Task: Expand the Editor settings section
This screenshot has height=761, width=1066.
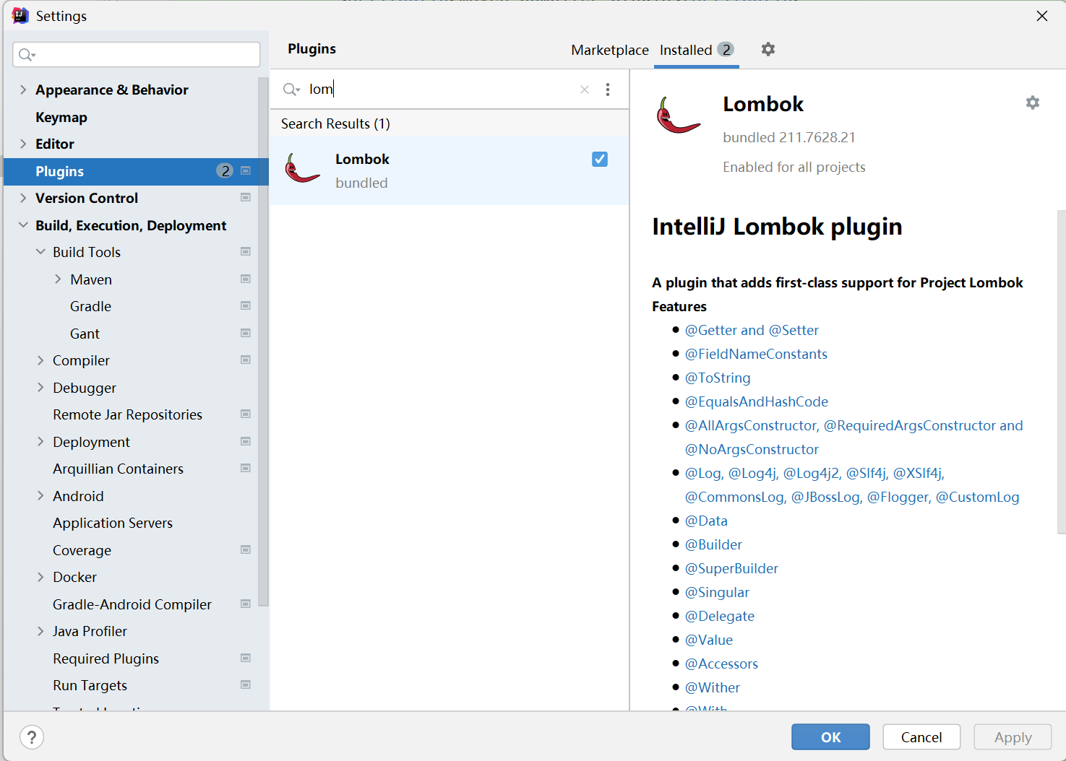Action: click(23, 144)
